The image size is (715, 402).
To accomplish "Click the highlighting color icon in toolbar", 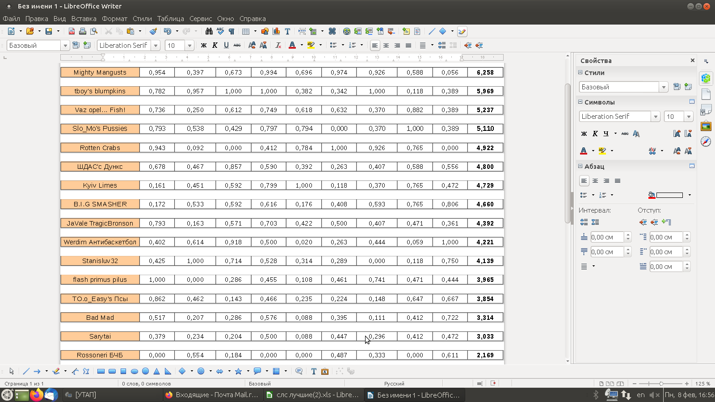I will click(x=311, y=45).
